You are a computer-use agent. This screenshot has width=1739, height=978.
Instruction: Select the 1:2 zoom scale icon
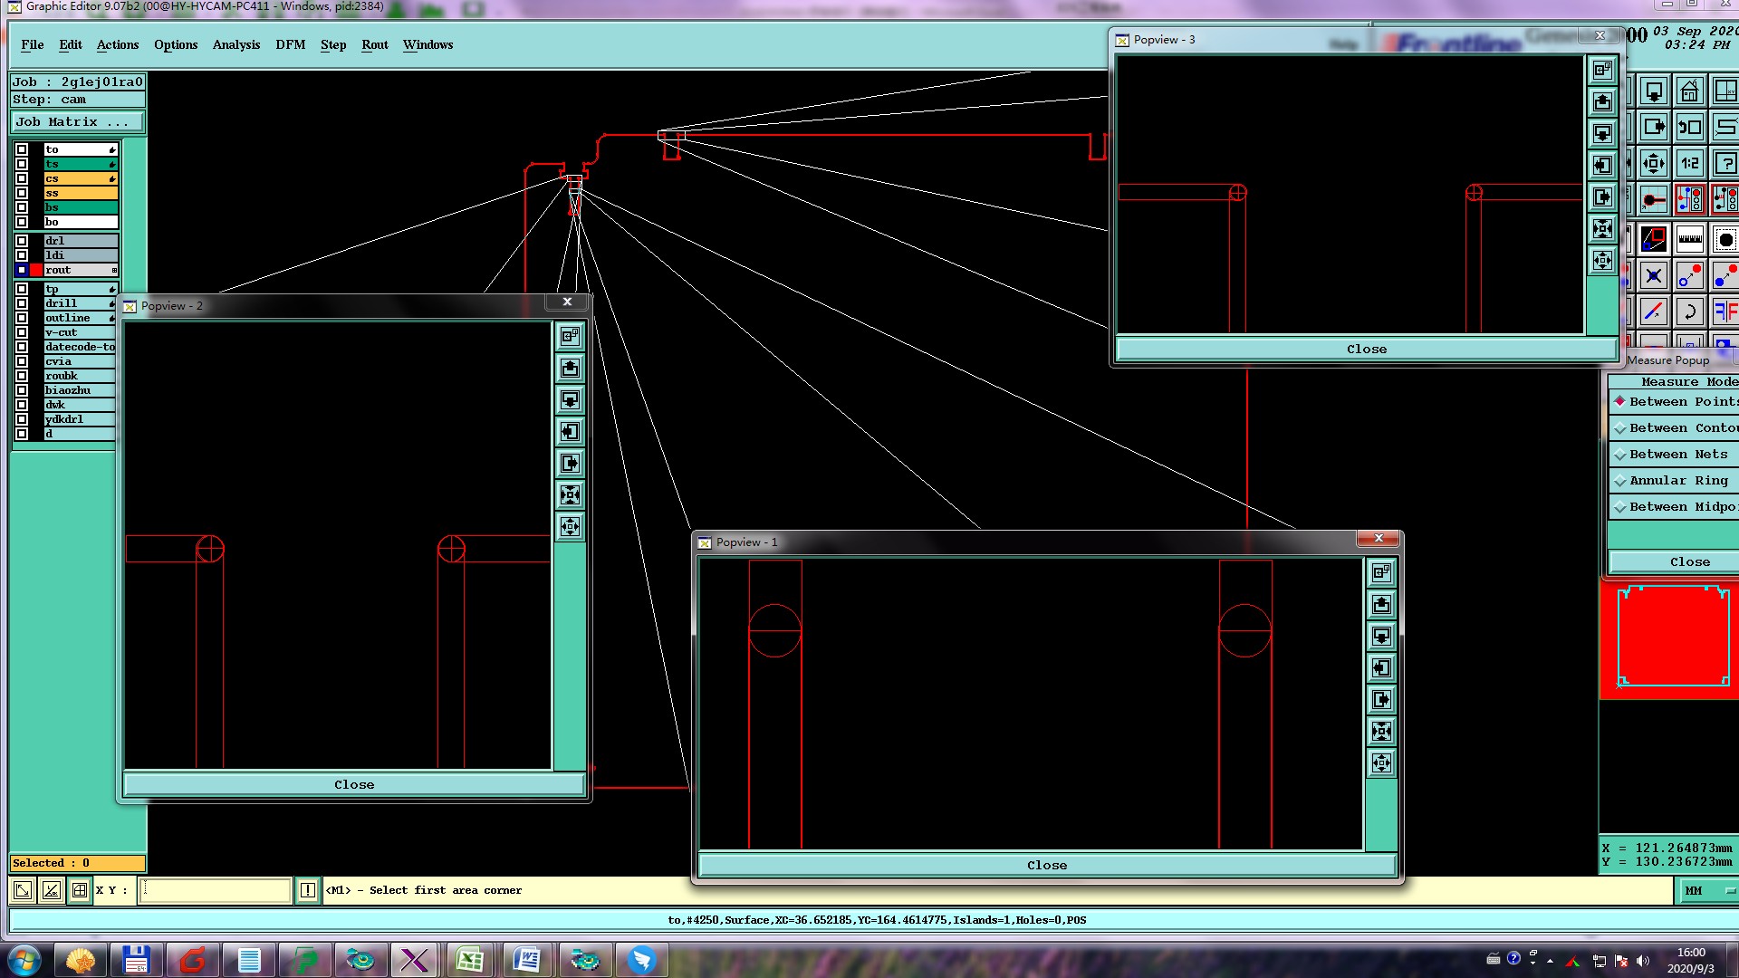pyautogui.click(x=1689, y=164)
